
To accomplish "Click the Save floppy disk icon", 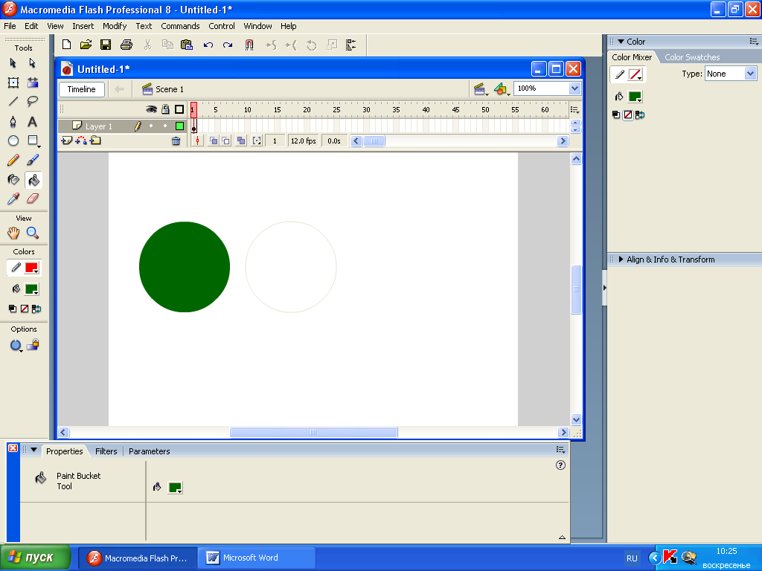I will pyautogui.click(x=106, y=45).
